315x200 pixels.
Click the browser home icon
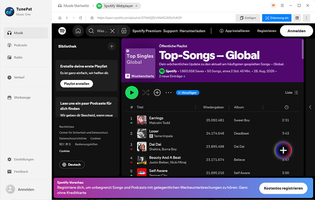tap(60, 18)
